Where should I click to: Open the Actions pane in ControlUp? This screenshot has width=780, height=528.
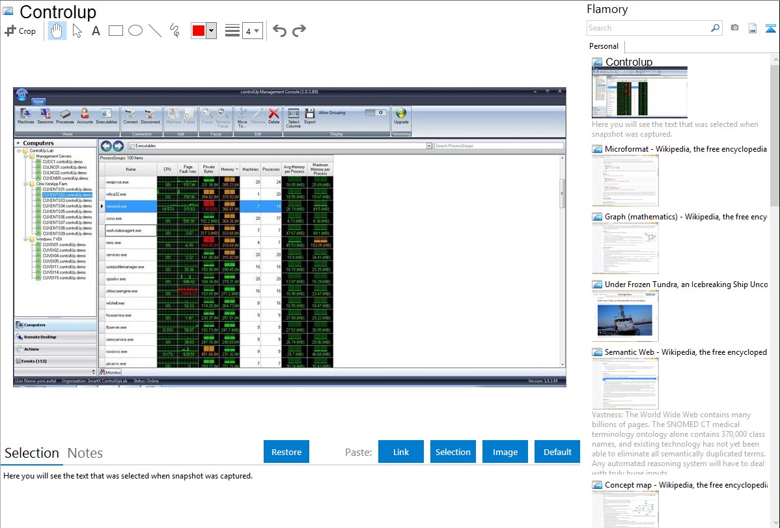[x=55, y=349]
